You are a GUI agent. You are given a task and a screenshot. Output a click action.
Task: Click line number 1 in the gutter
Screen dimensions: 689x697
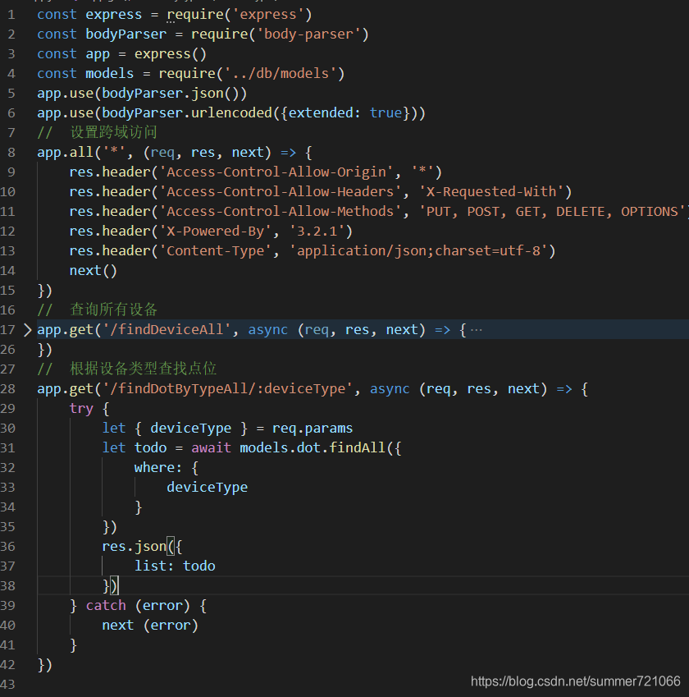(11, 15)
